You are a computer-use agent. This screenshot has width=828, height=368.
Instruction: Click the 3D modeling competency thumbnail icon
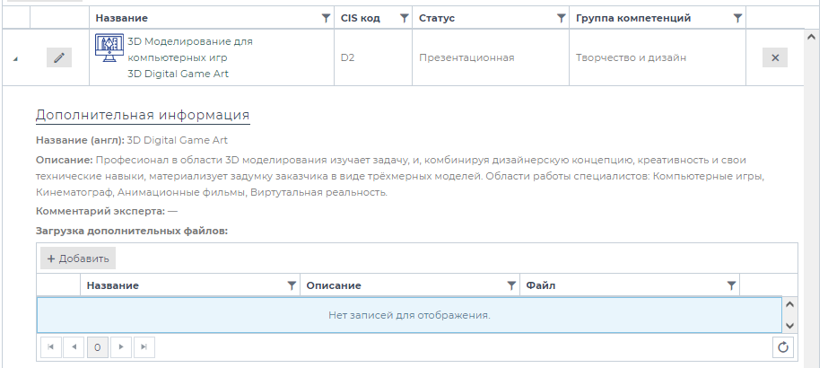click(109, 49)
